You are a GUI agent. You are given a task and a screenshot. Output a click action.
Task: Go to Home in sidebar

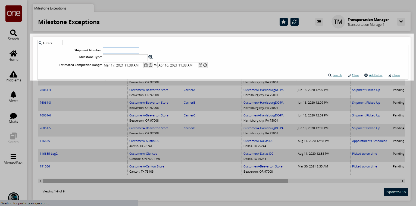pyautogui.click(x=13, y=56)
